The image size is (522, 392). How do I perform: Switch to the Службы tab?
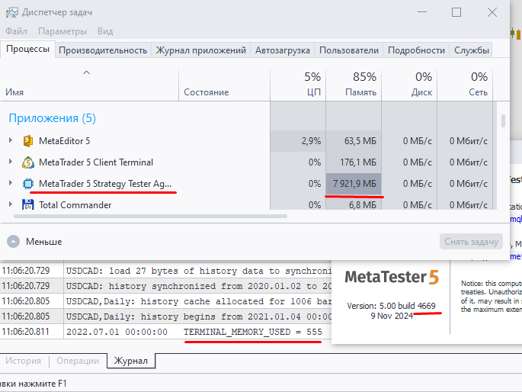[x=472, y=50]
